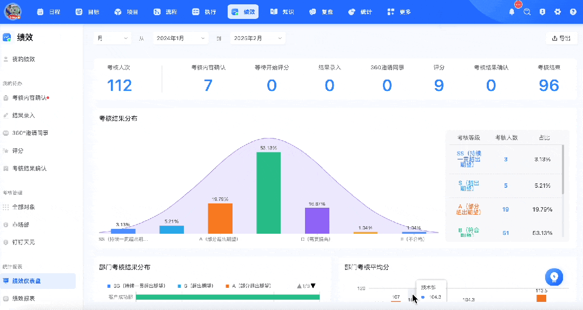Open the 更多 grid menu
The width and height of the screenshot is (583, 310).
(399, 12)
